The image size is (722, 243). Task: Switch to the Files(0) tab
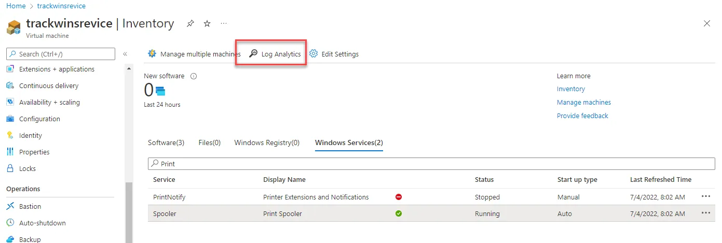pos(210,142)
